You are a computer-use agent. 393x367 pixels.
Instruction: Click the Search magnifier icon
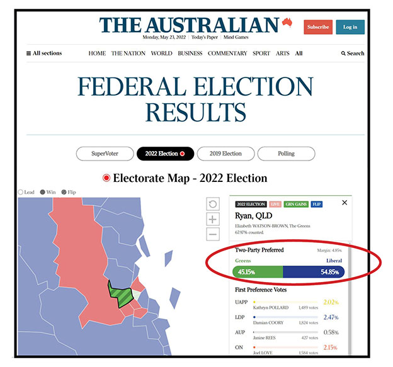[x=343, y=54]
